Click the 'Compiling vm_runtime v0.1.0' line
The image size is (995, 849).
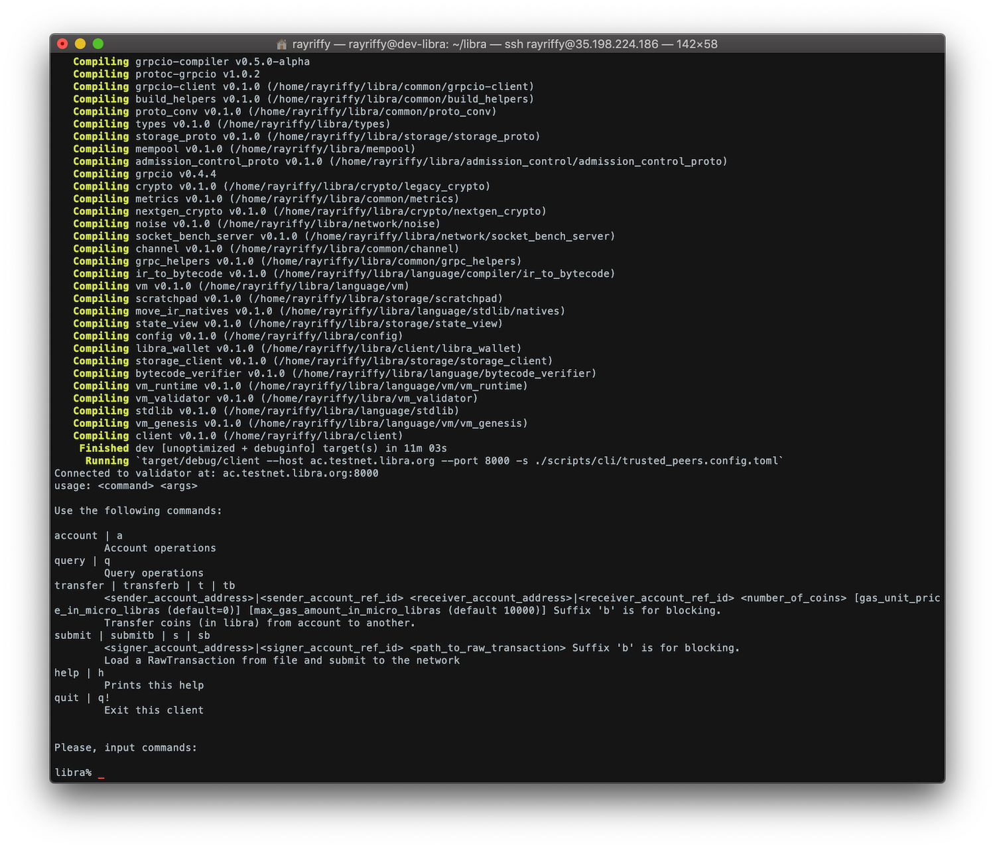click(300, 386)
